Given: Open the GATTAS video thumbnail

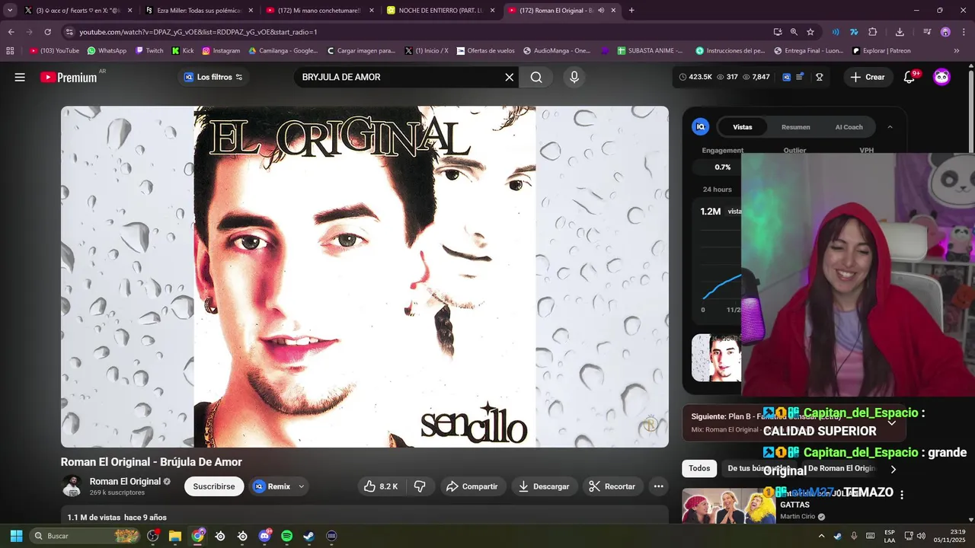Looking at the screenshot, I should [728, 506].
